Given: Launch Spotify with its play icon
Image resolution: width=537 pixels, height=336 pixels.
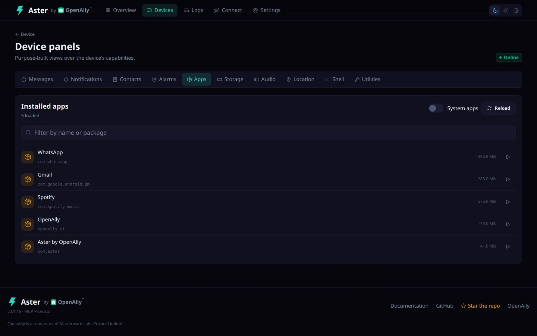Looking at the screenshot, I should 508,202.
